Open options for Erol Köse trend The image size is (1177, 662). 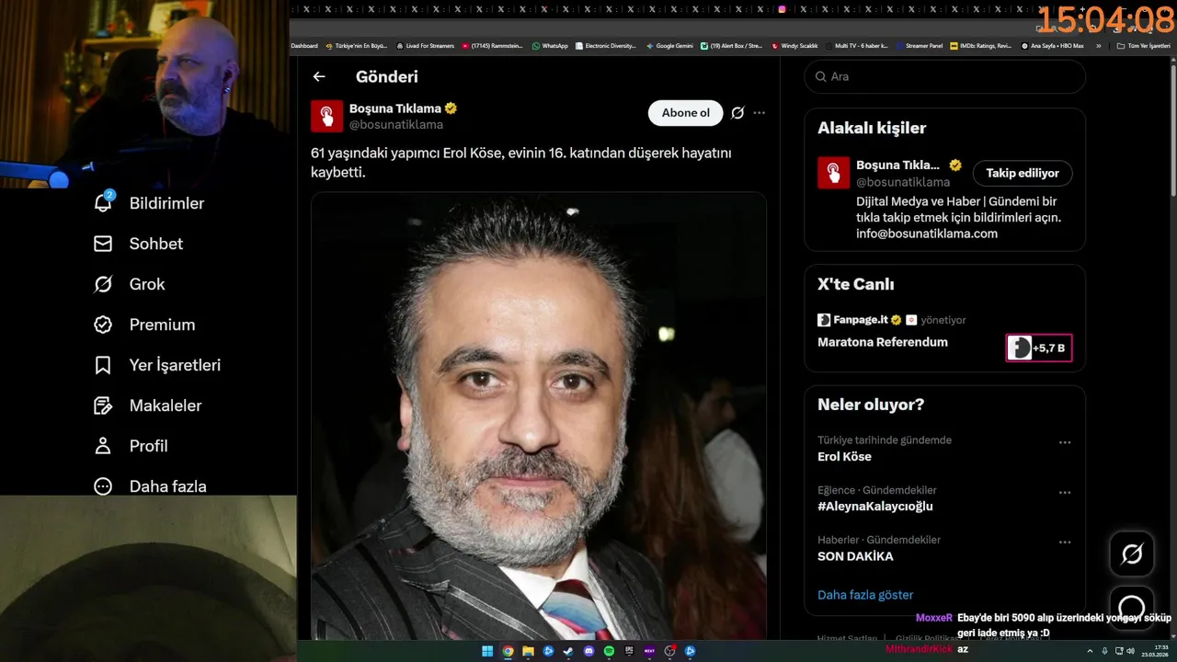coord(1065,442)
